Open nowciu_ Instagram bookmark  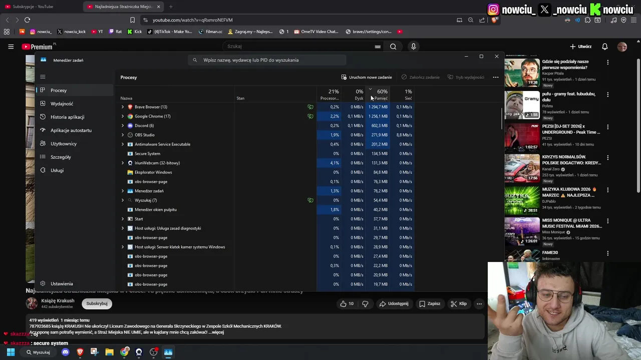41,31
